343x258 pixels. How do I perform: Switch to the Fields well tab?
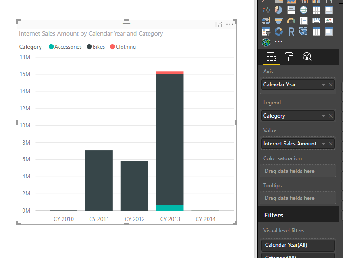pyautogui.click(x=271, y=57)
